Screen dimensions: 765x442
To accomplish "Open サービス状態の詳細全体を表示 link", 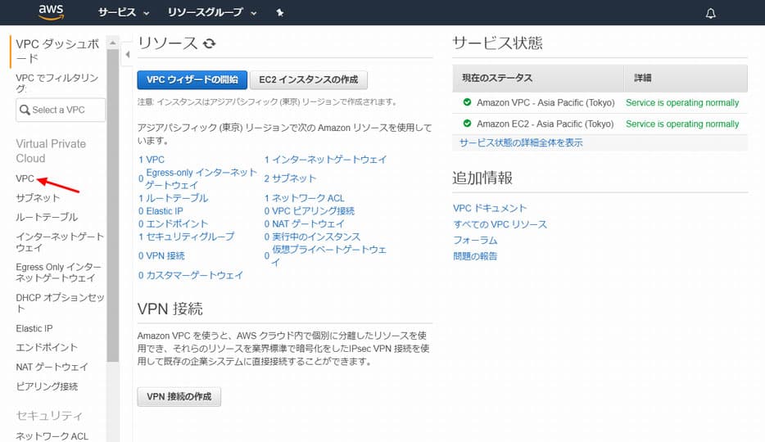I will pyautogui.click(x=521, y=142).
